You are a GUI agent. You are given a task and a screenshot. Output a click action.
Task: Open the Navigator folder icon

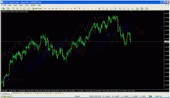pos(21,8)
